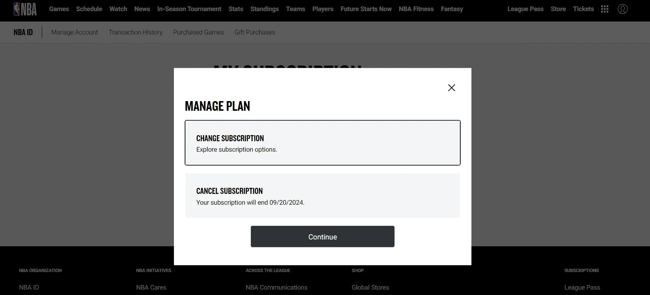Open the Players menu
Viewport: 650px width, 295px height.
[x=323, y=9]
